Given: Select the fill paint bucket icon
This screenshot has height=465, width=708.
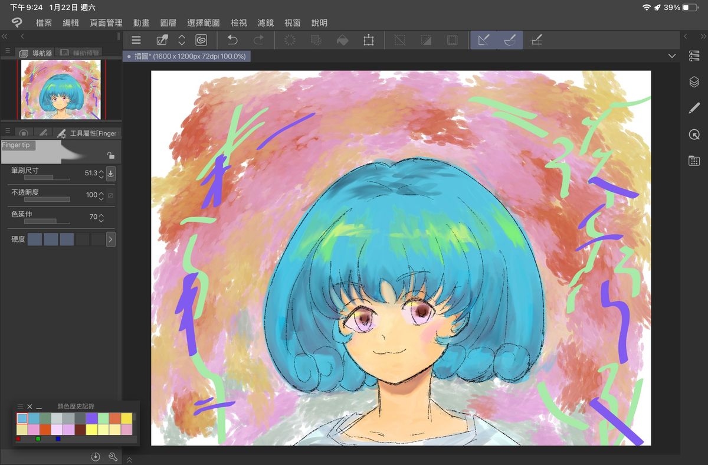Looking at the screenshot, I should point(342,40).
